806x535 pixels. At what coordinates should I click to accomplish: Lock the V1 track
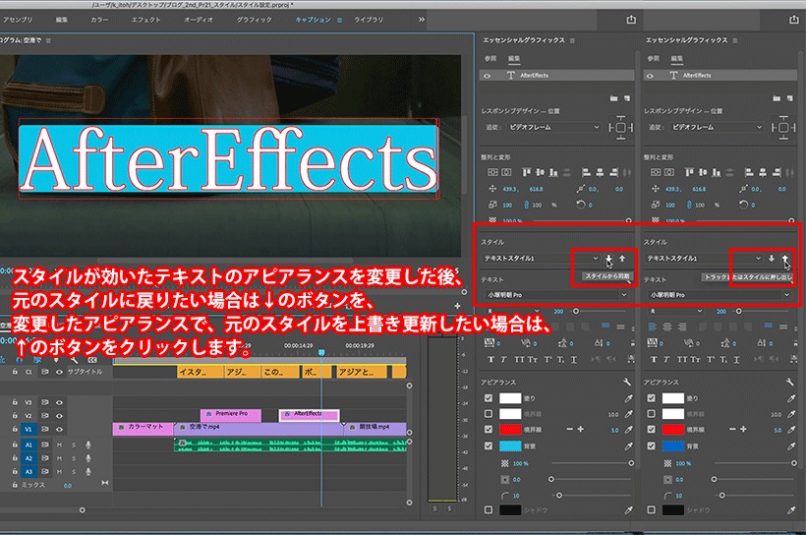pyautogui.click(x=15, y=429)
